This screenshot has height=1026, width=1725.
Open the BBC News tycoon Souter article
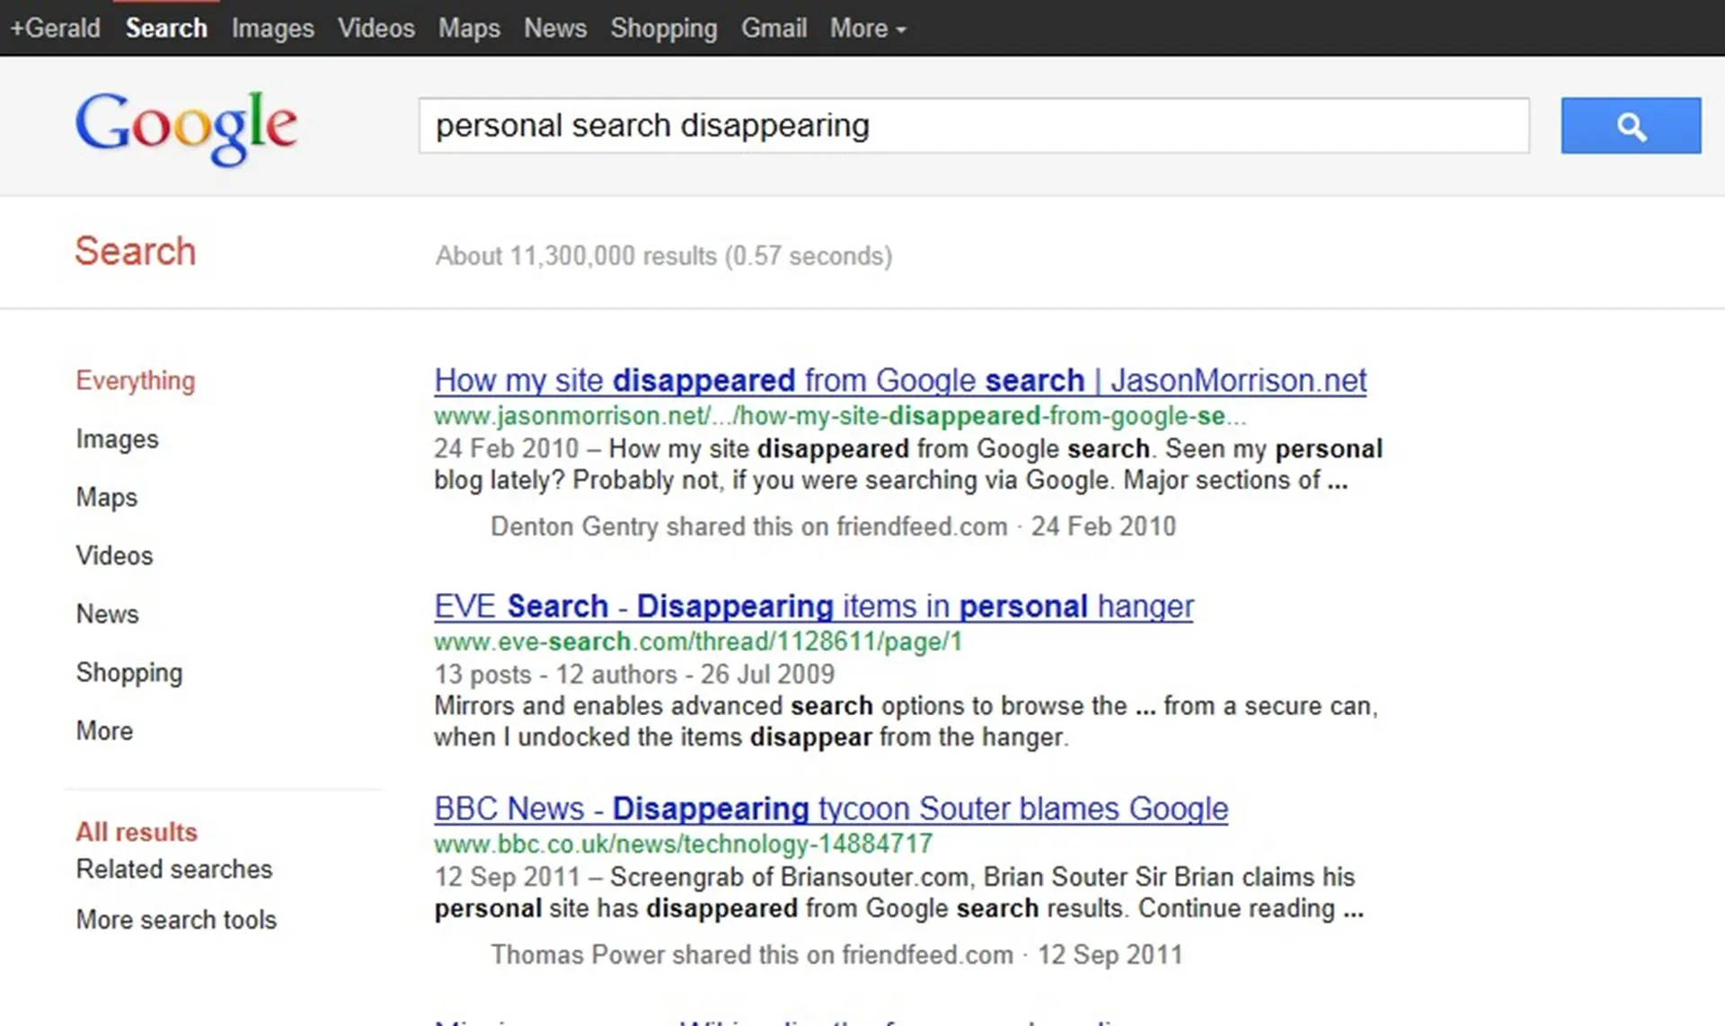coord(829,808)
